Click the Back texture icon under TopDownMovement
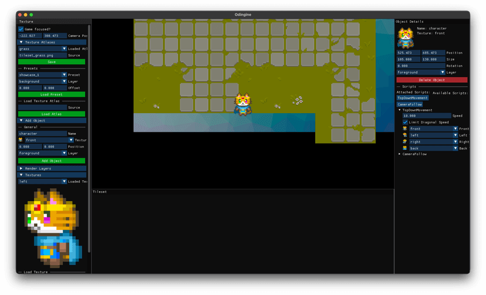Image resolution: width=486 pixels, height=295 pixels. point(405,148)
